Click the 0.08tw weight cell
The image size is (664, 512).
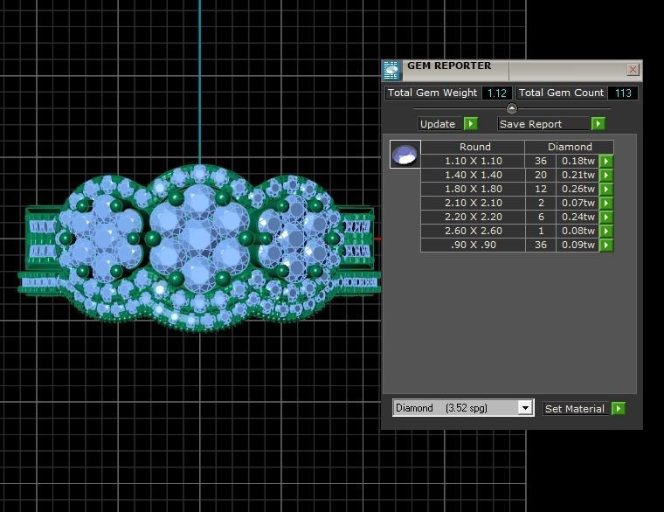click(578, 231)
